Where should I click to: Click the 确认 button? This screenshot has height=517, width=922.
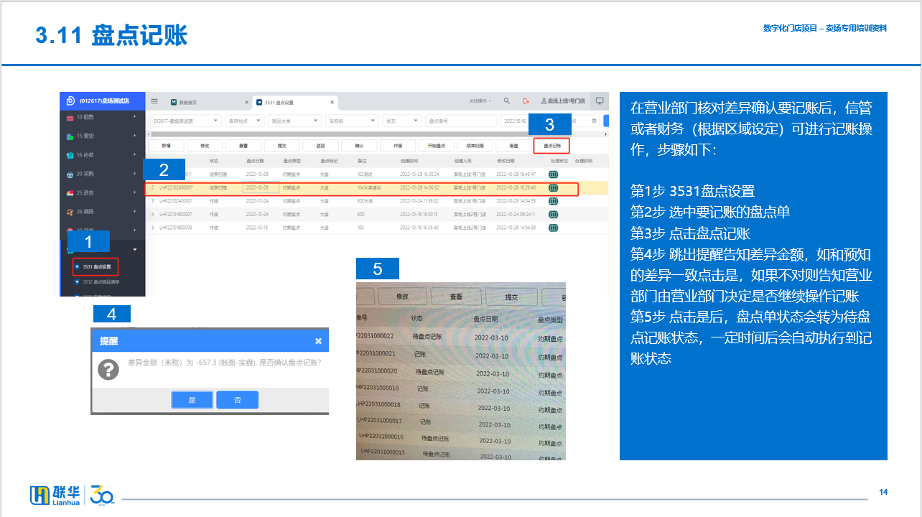[x=359, y=145]
